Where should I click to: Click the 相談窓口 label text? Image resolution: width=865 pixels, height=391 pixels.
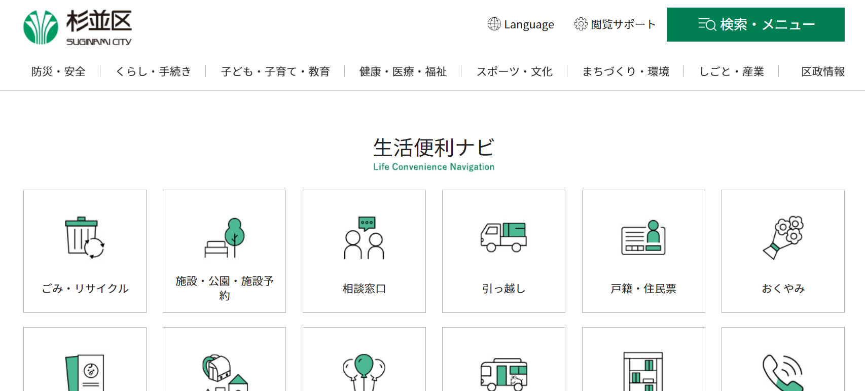(x=364, y=289)
